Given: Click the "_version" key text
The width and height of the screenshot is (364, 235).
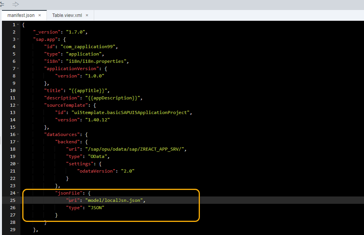Looking at the screenshot, I should click(x=47, y=32).
